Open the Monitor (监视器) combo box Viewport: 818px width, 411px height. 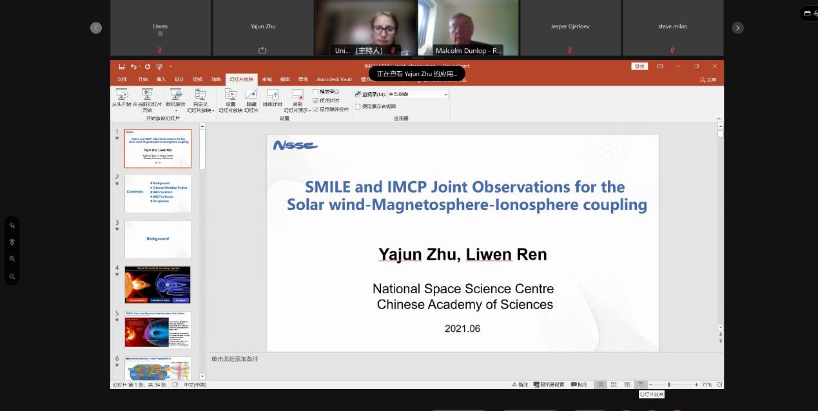418,94
